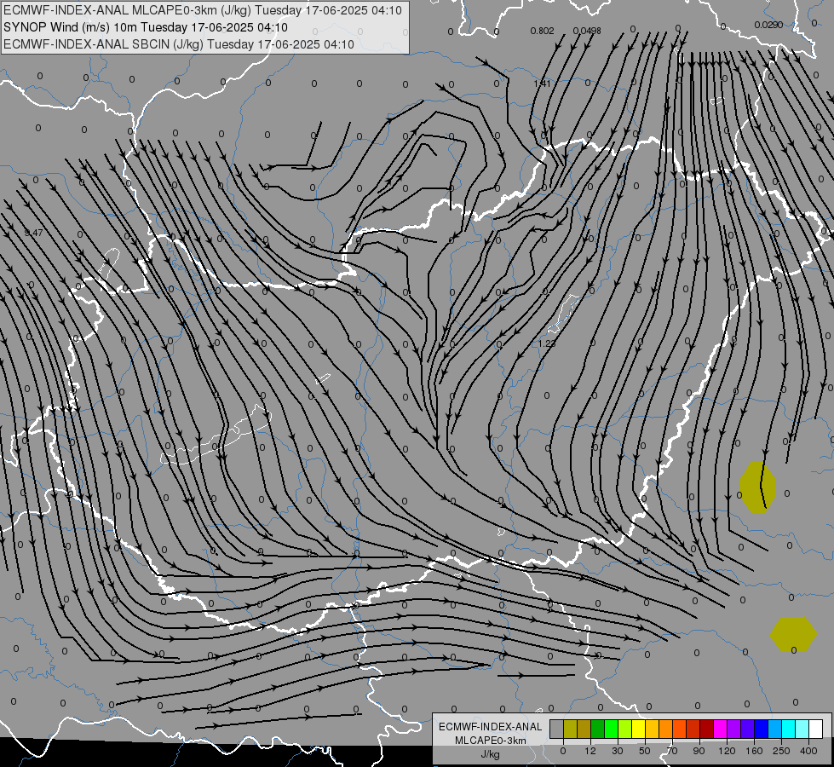834x767 pixels.
Task: Click the map data value 0.0498
Action: point(587,31)
